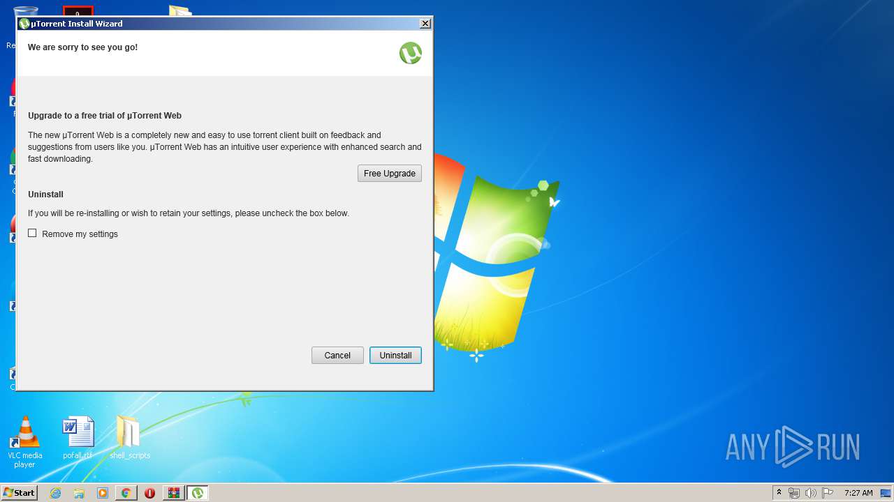This screenshot has width=894, height=502.
Task: Check Remove my settings box
Action: pyautogui.click(x=32, y=233)
